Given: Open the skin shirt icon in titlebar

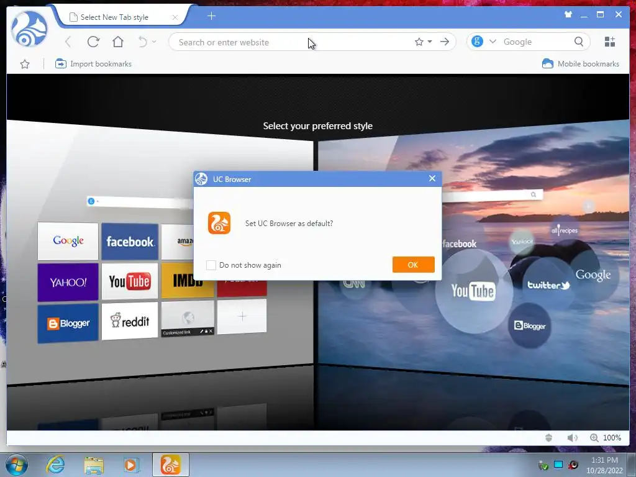Looking at the screenshot, I should tap(568, 15).
